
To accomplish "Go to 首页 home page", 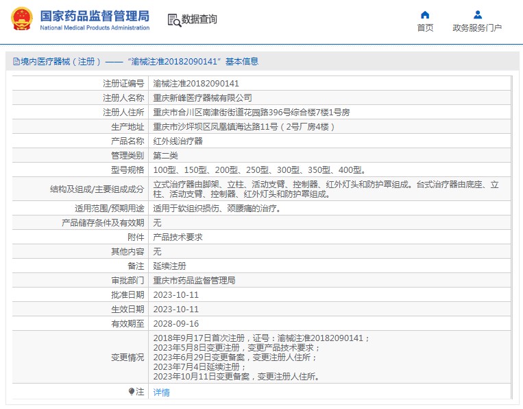I will (x=425, y=27).
